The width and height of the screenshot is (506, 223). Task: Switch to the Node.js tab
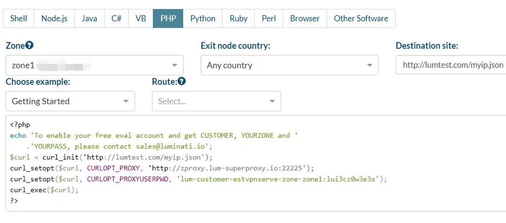54,18
